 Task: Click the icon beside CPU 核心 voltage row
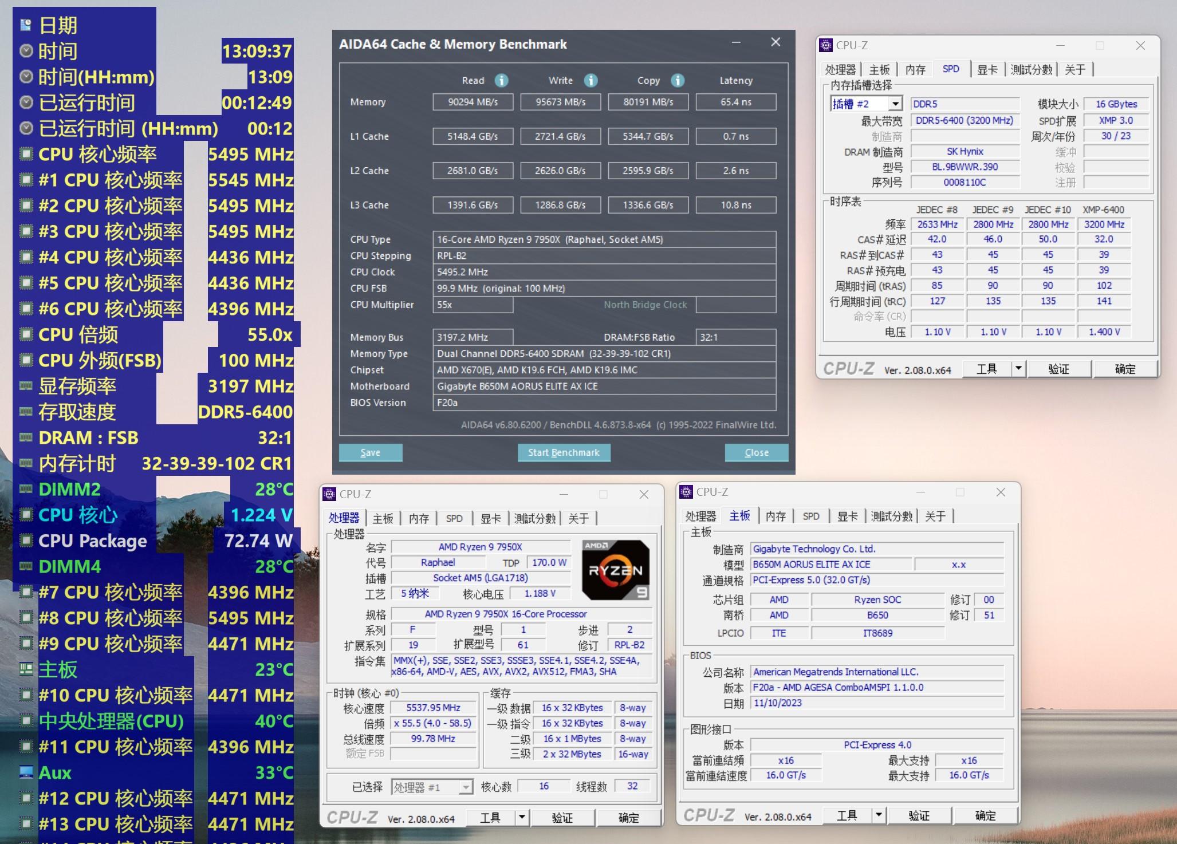[x=26, y=515]
